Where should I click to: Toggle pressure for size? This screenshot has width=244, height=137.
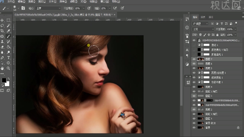point(122,8)
